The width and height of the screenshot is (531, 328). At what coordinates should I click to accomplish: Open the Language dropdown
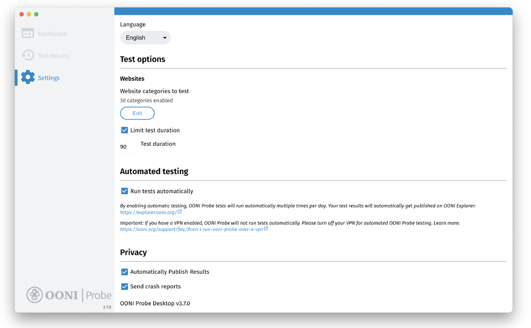(145, 37)
